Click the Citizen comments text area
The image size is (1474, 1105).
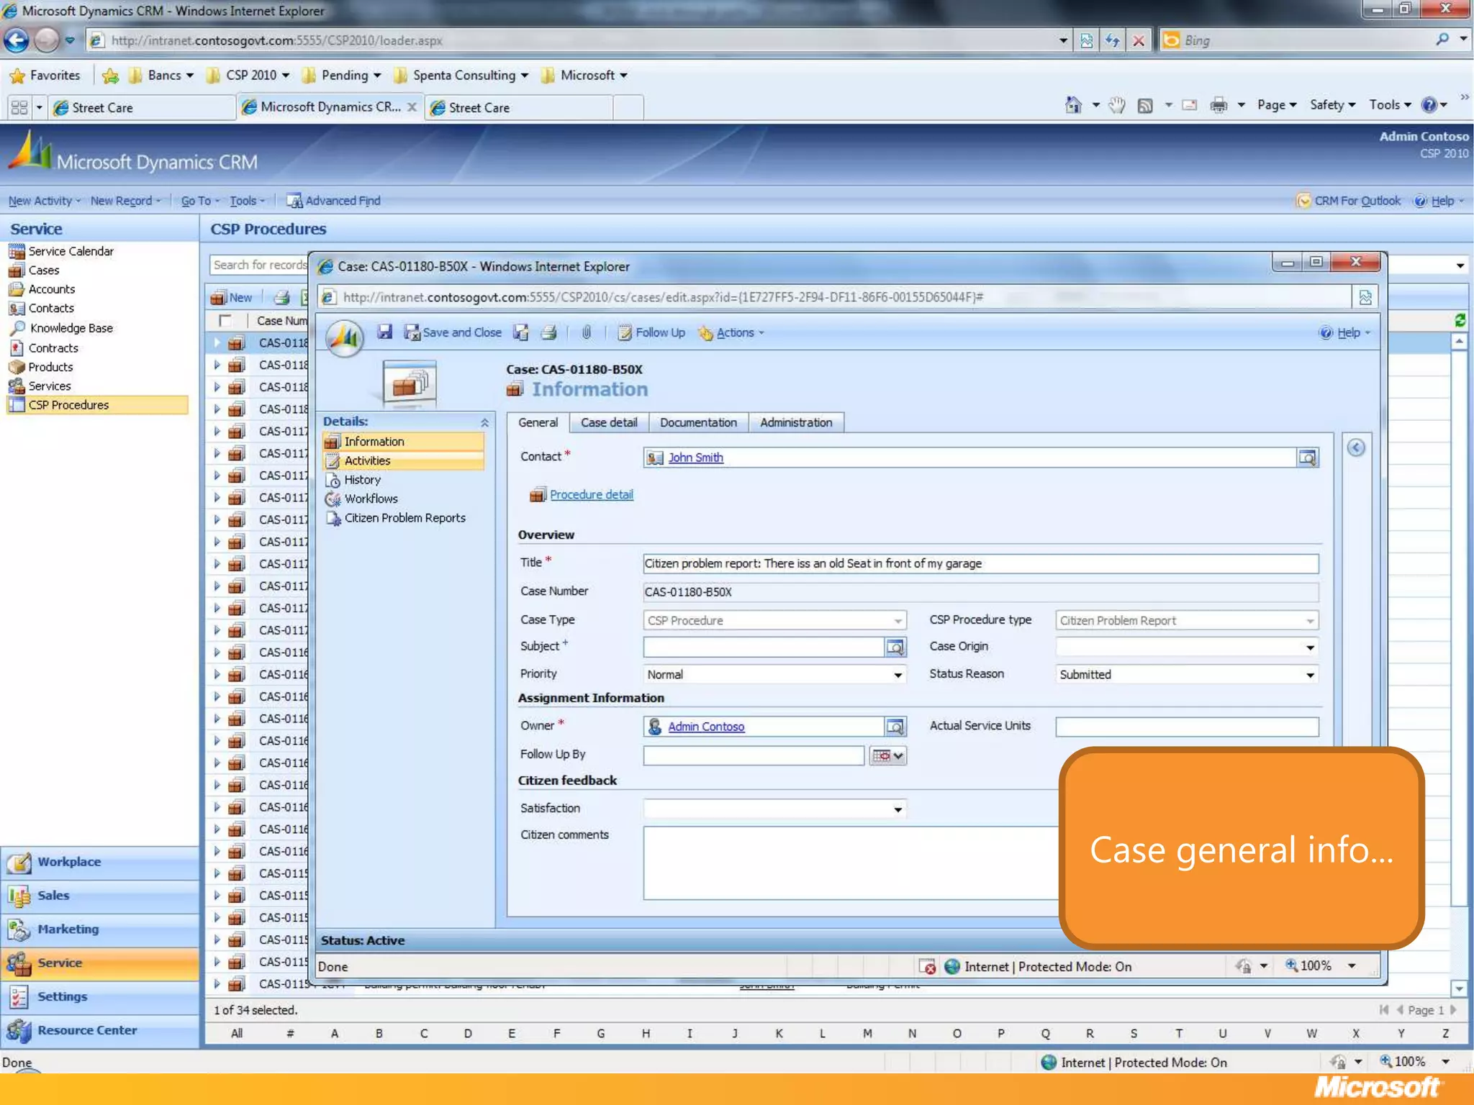pos(849,862)
